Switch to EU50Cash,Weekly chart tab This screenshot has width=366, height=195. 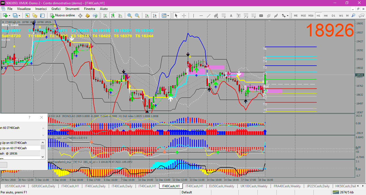tap(222, 186)
